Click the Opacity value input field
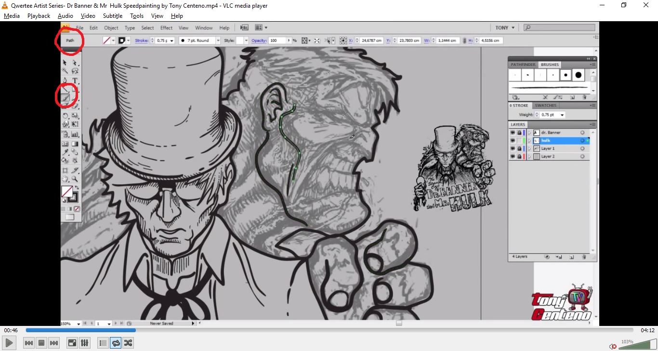 coord(278,40)
